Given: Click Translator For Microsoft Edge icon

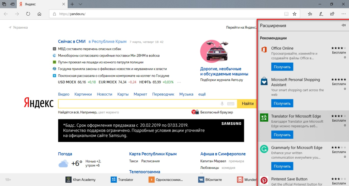Looking at the screenshot, I should (x=264, y=118).
